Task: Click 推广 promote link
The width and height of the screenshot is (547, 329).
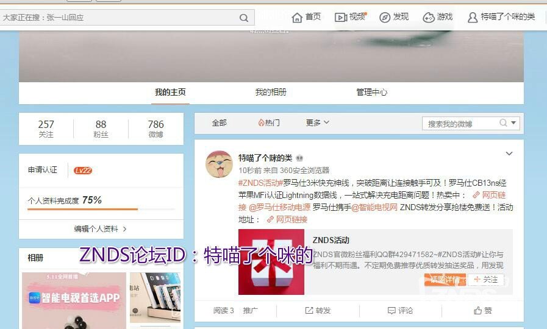Action: (251, 310)
